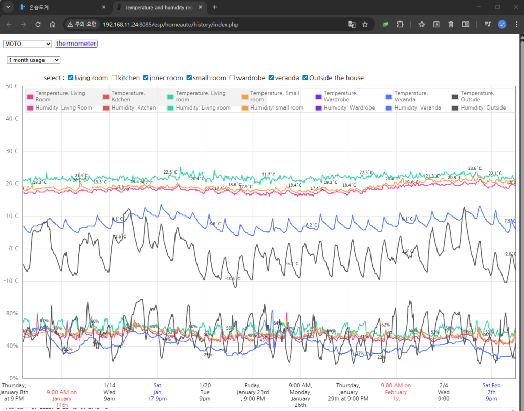524x411 pixels.
Task: Open the browser extensions puzzle icon
Action: (x=400, y=24)
